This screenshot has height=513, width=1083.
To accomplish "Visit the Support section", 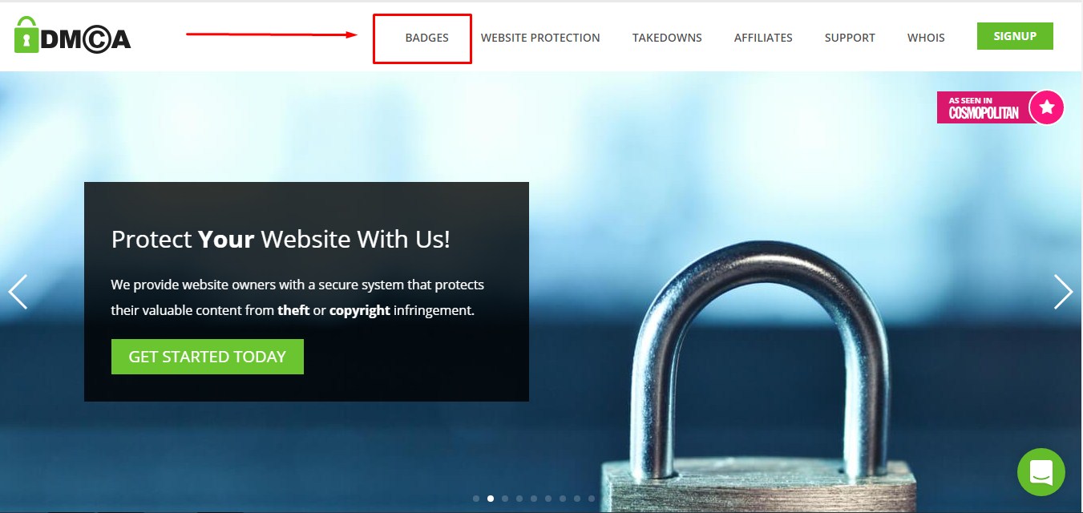I will [x=850, y=38].
